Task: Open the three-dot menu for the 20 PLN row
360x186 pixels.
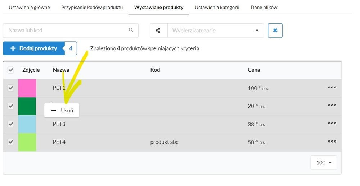Action: (x=332, y=105)
